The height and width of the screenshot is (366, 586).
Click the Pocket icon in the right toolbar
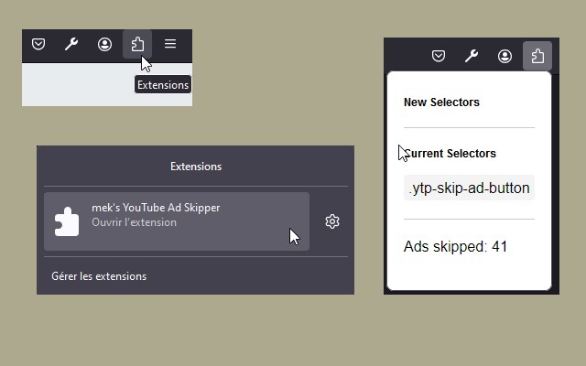click(x=439, y=56)
